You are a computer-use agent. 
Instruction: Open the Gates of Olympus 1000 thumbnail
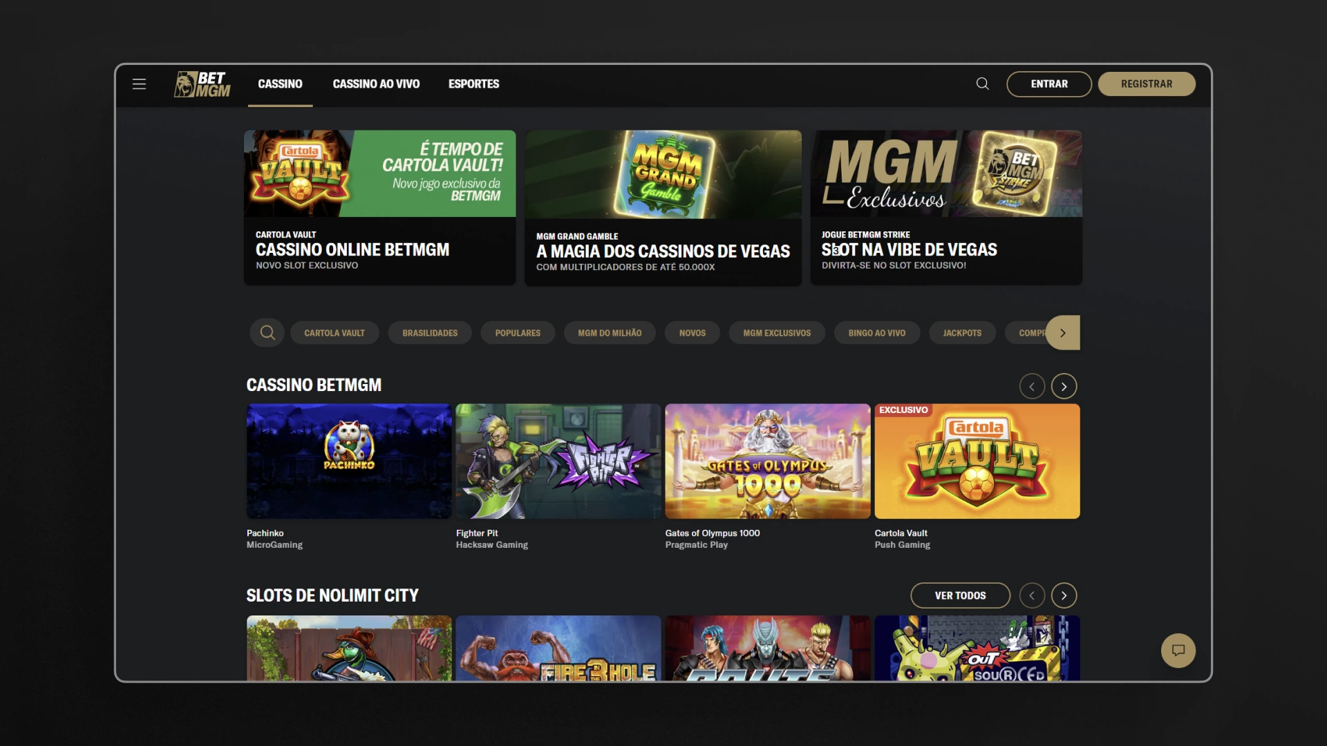click(x=768, y=461)
